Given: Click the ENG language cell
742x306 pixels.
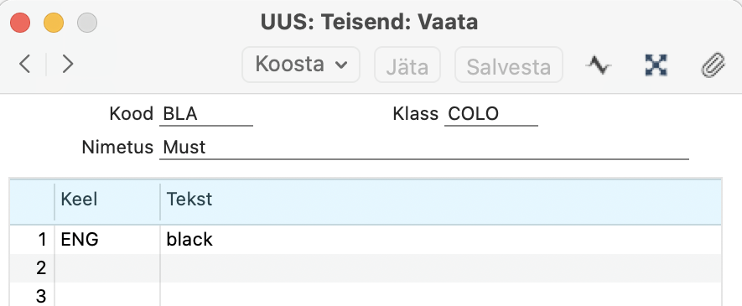Looking at the screenshot, I should (x=107, y=240).
